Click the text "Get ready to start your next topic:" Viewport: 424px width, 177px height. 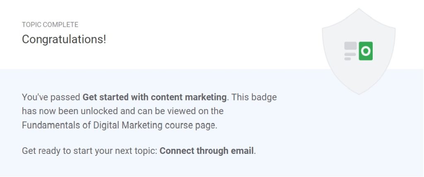pos(89,151)
